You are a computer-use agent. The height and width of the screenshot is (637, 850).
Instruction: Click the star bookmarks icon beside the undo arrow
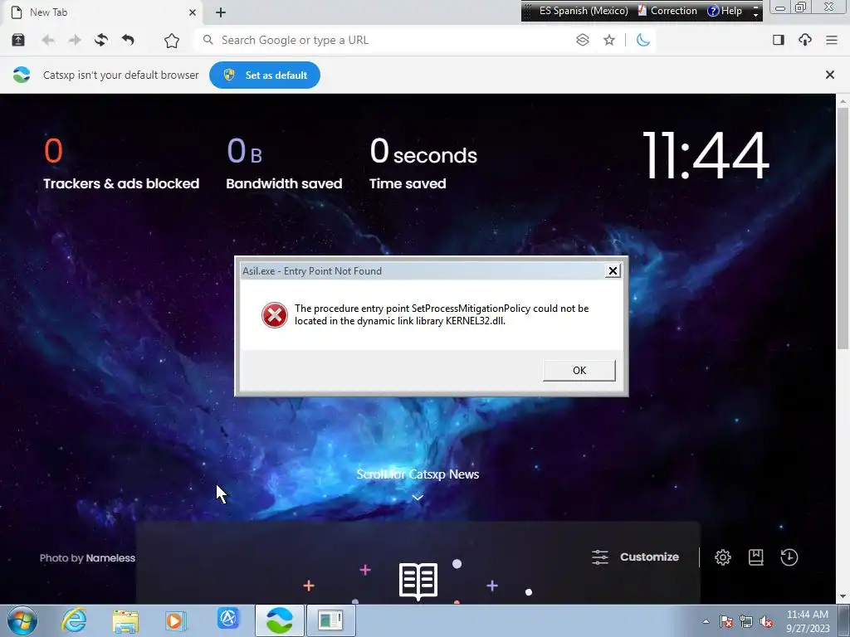tap(171, 41)
